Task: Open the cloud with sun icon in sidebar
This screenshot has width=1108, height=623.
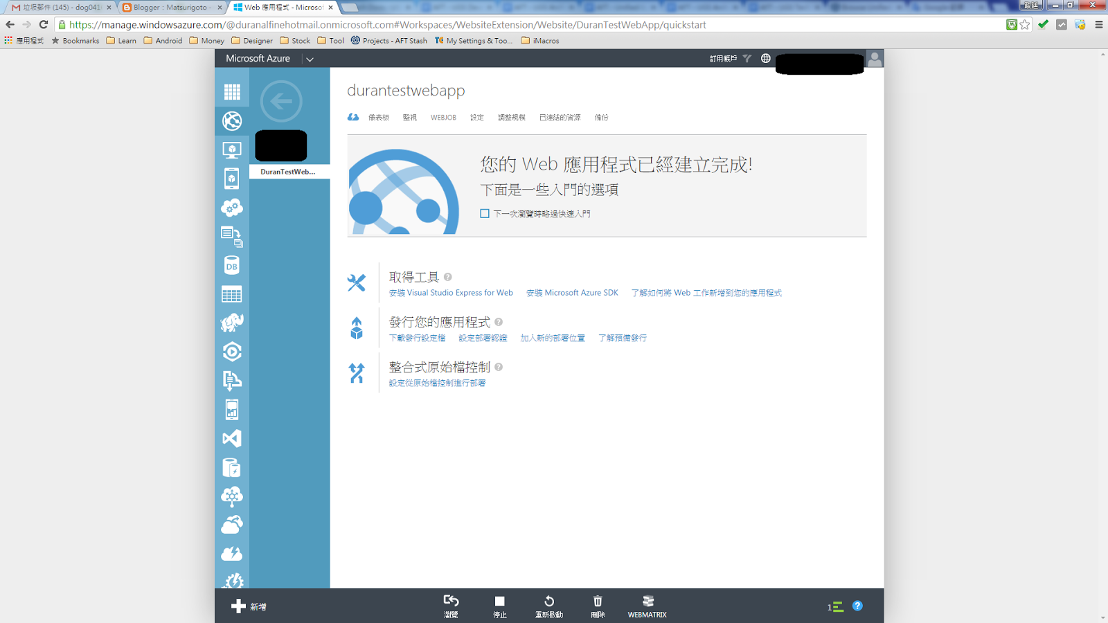Action: tap(232, 525)
